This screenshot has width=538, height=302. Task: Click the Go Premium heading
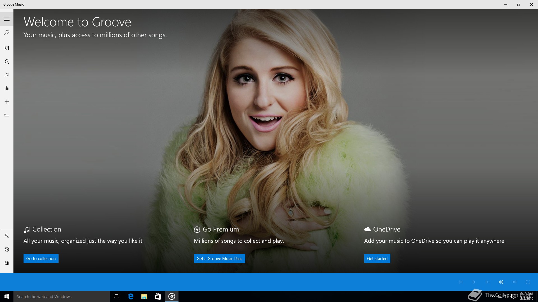coord(221,229)
